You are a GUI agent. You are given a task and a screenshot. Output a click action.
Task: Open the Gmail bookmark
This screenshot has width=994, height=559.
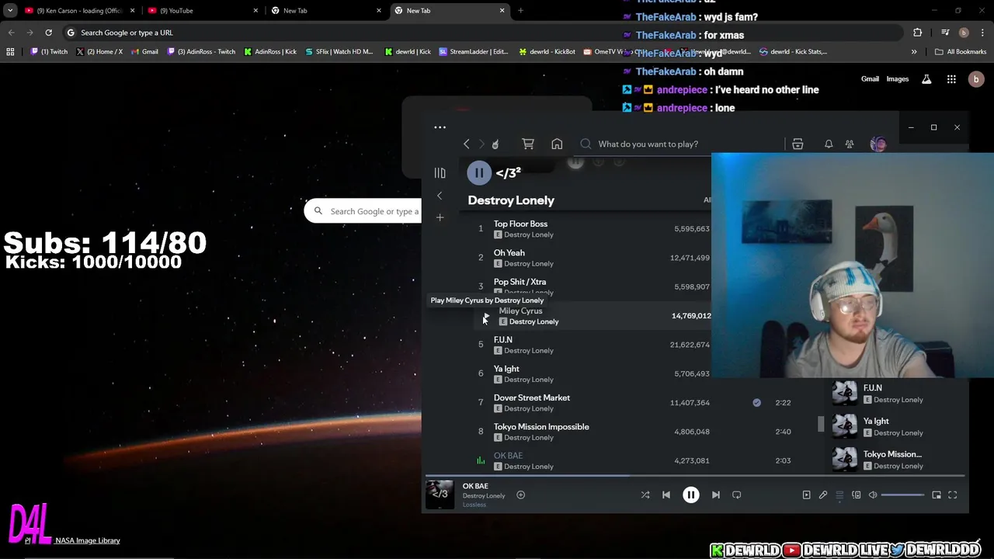pos(144,51)
